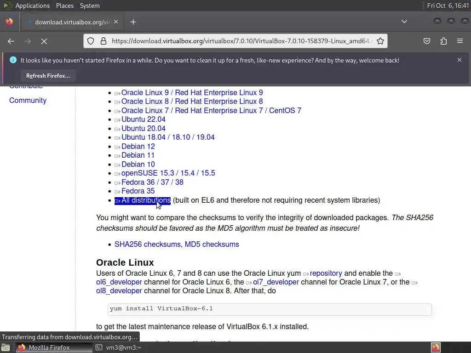Viewport: 471px width, 353px height.
Task: Open openSUSE 15.3 / 15.4 / 15.5 link
Action: (x=168, y=173)
